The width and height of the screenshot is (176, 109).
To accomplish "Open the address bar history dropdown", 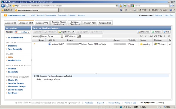I will pos(117,6).
